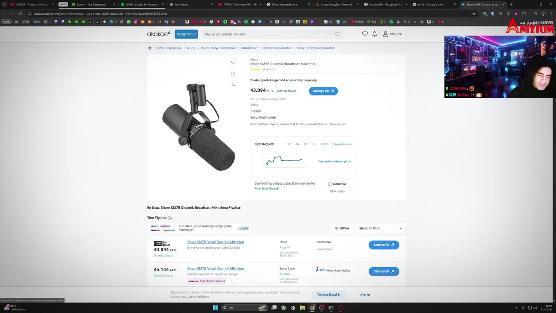Click Satıcıya Git for Fotofix.com row
The width and height of the screenshot is (556, 313).
click(384, 245)
